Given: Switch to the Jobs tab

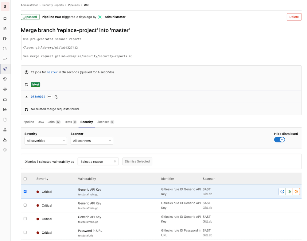Looking at the screenshot, I should (x=54, y=122).
